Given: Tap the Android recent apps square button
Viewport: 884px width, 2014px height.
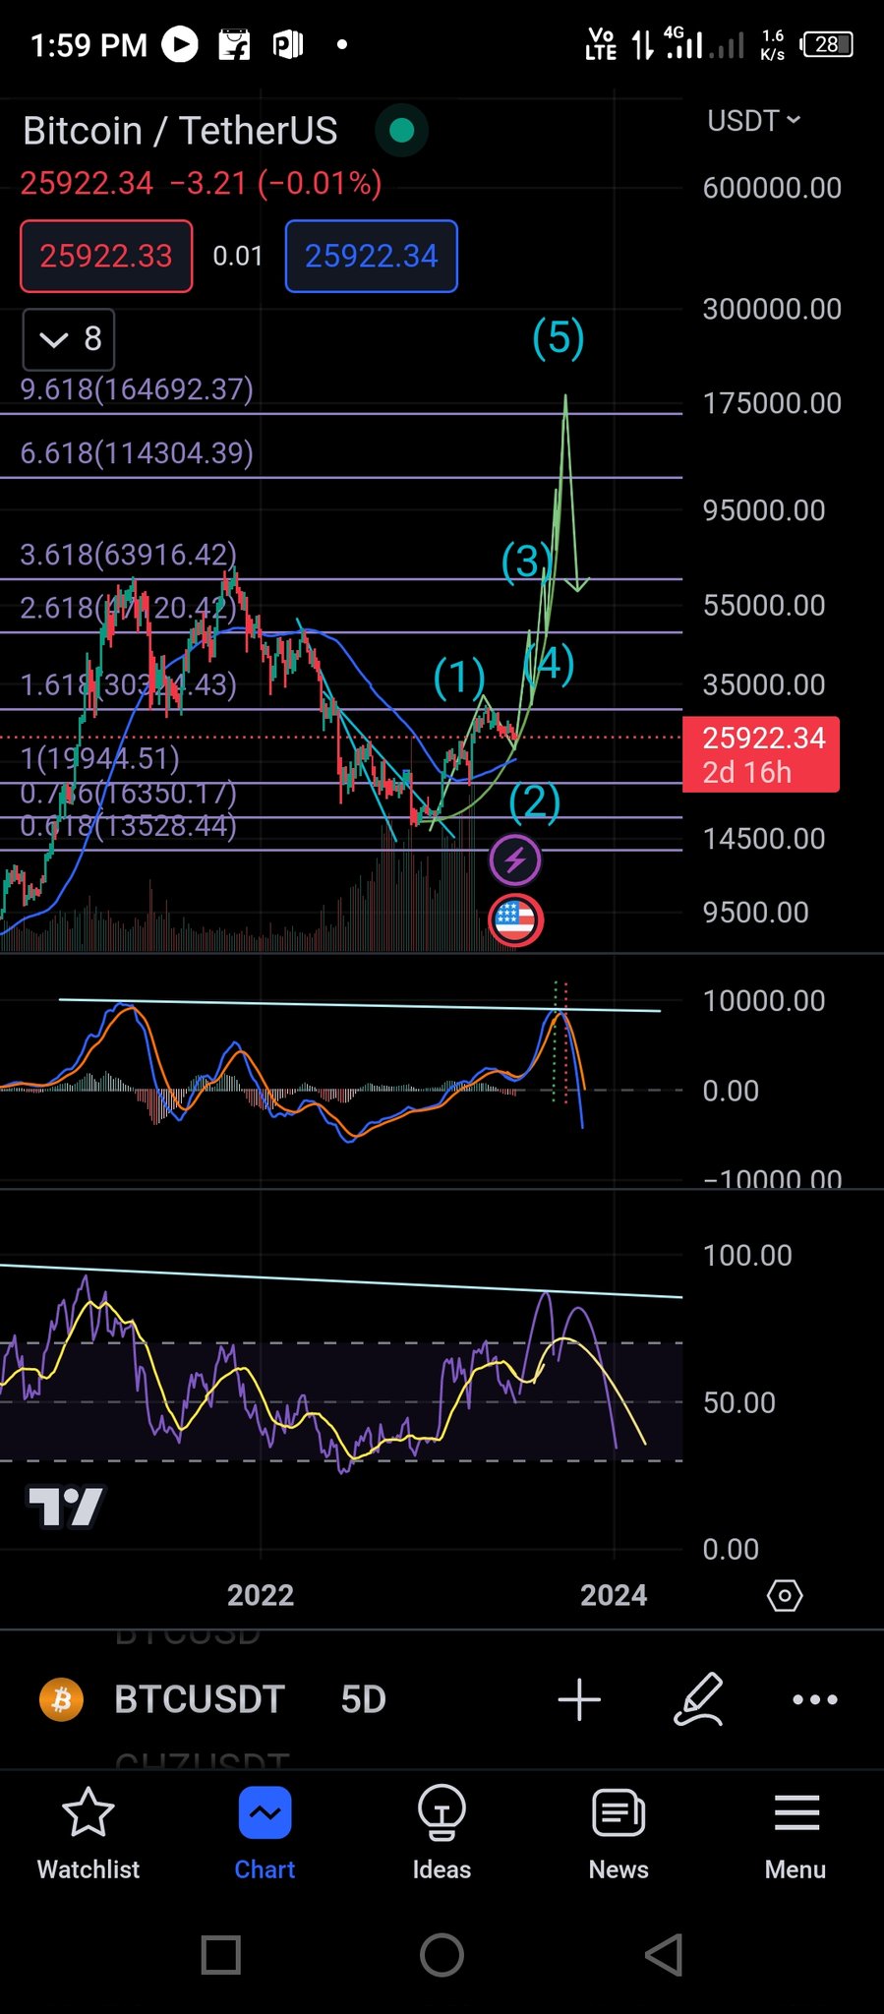Looking at the screenshot, I should 221,1955.
